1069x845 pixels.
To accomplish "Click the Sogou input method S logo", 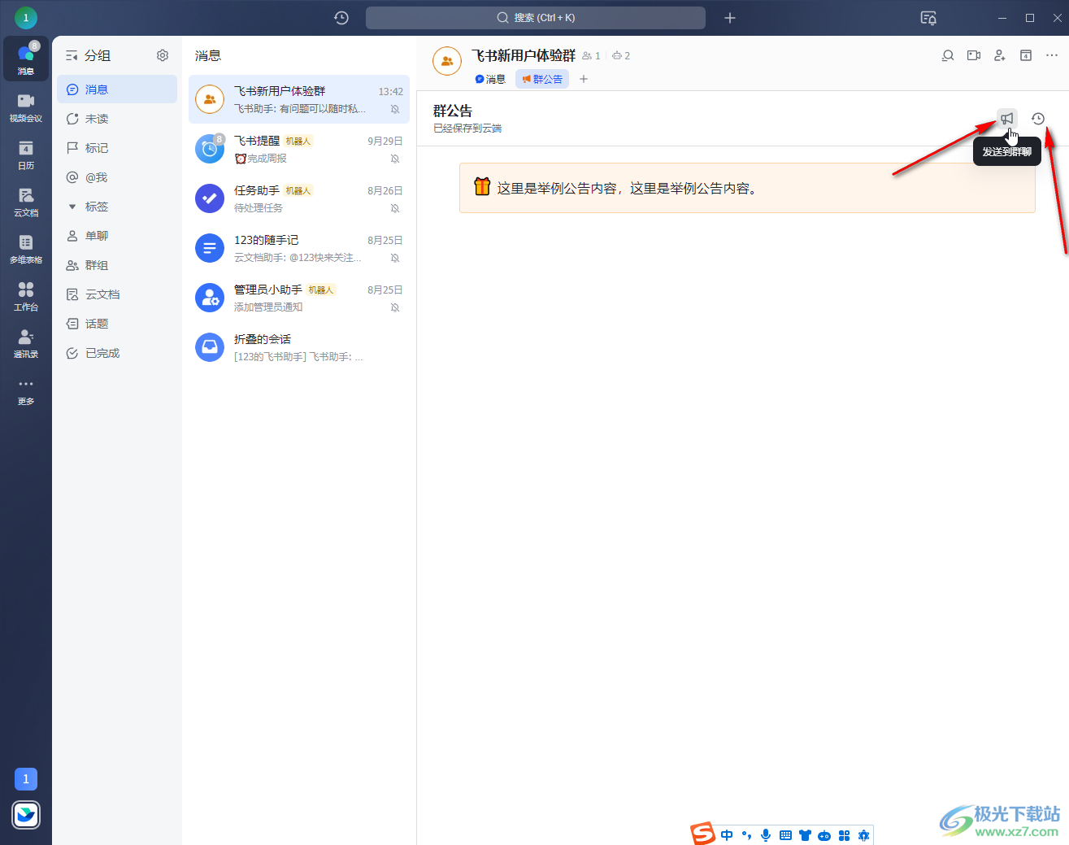I will 702,834.
